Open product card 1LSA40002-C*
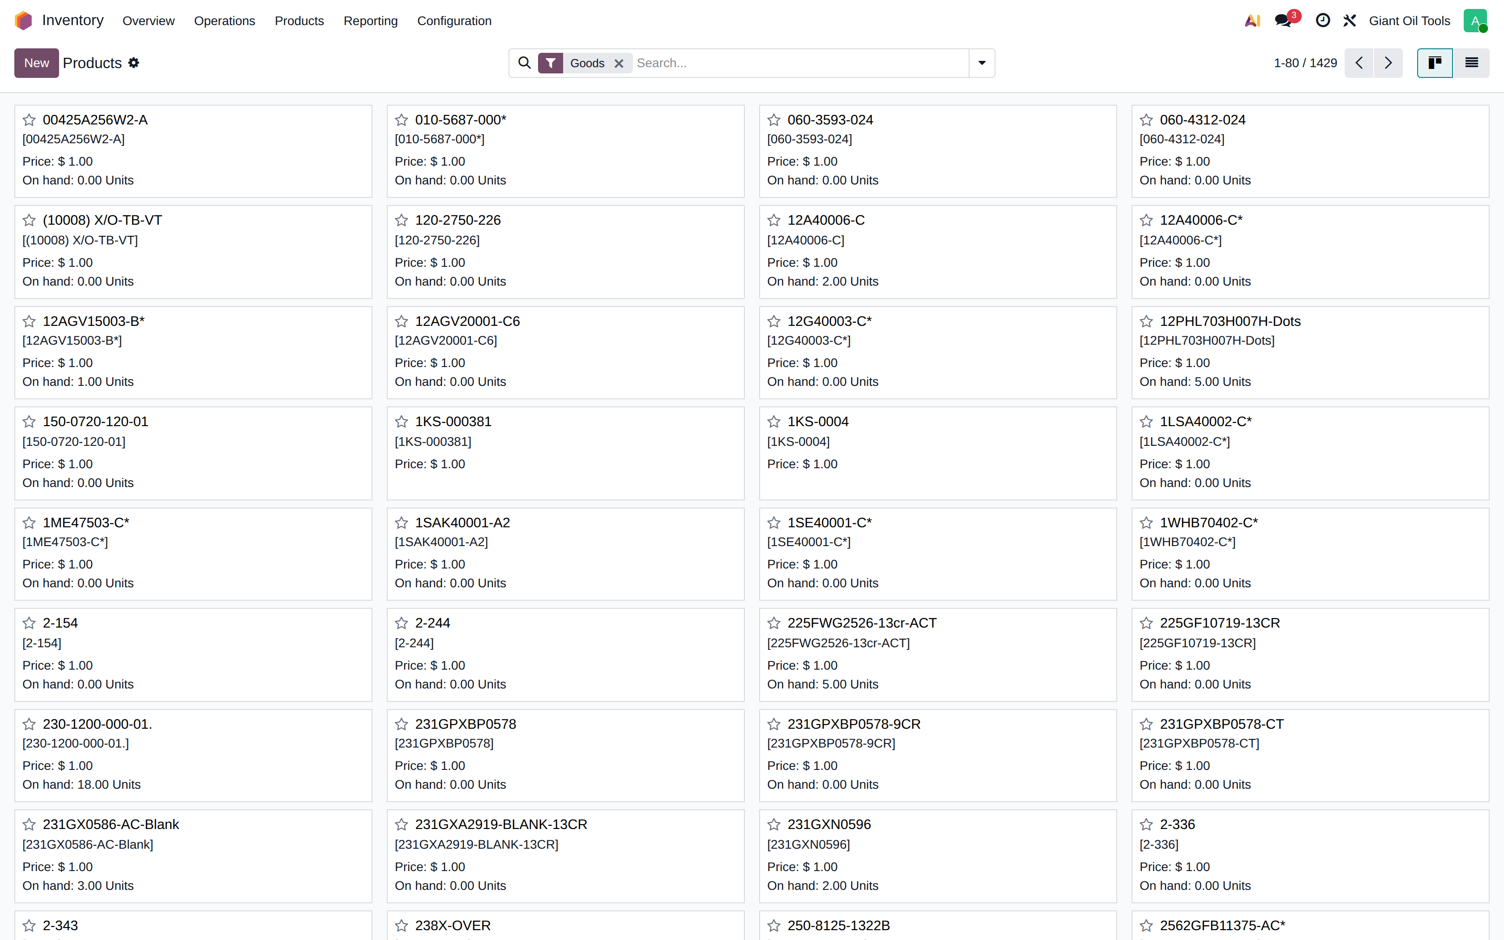The image size is (1504, 940). 1310,453
